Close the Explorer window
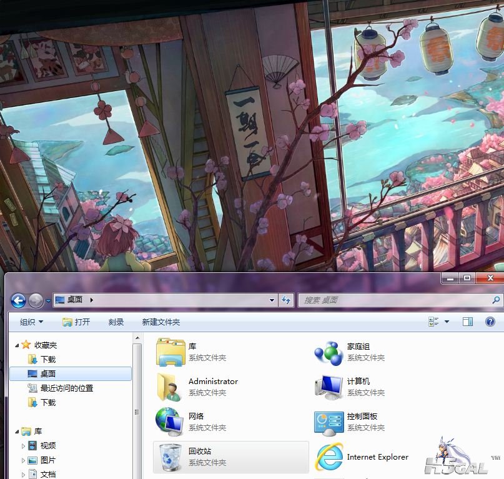This screenshot has width=504, height=479. click(490, 278)
